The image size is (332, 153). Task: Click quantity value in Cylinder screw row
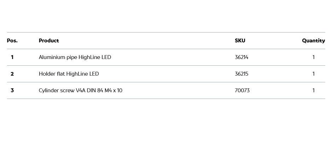click(x=313, y=90)
